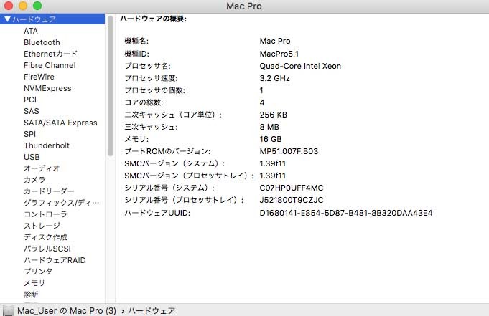
Task: Open SATA/SATA Express entry
Action: coord(60,123)
